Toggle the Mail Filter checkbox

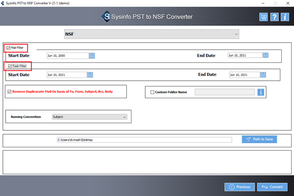tap(8, 48)
